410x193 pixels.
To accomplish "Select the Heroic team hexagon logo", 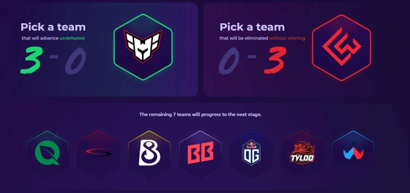I will pyautogui.click(x=143, y=47).
